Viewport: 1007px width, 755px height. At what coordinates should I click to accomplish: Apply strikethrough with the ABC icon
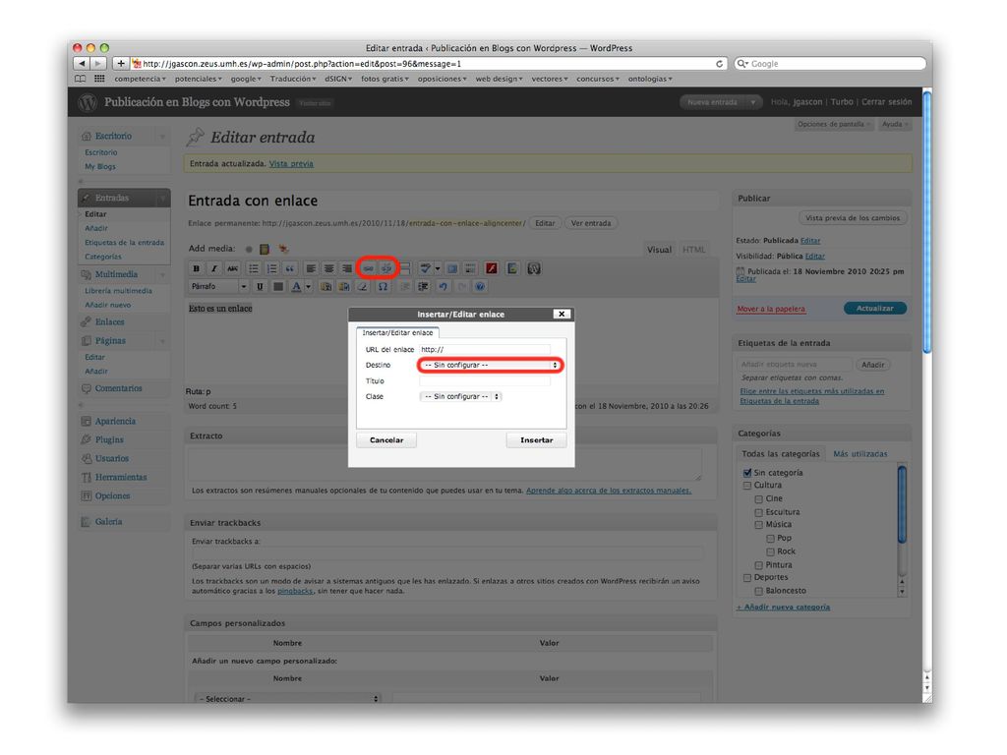click(232, 268)
